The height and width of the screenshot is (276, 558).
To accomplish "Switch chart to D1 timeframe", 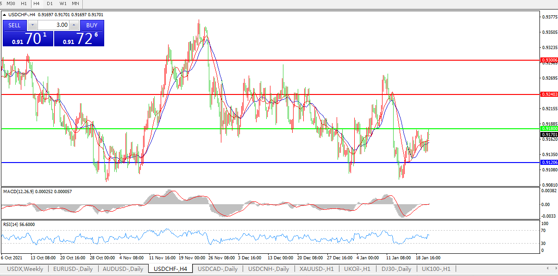I will (x=50, y=3).
